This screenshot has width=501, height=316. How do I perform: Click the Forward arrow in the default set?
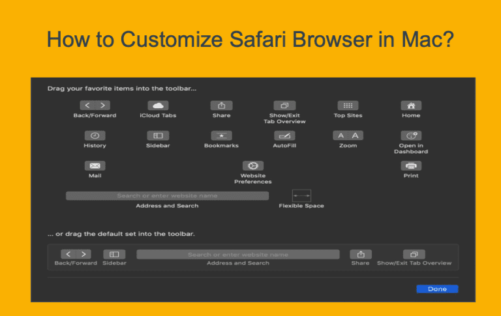click(x=83, y=254)
